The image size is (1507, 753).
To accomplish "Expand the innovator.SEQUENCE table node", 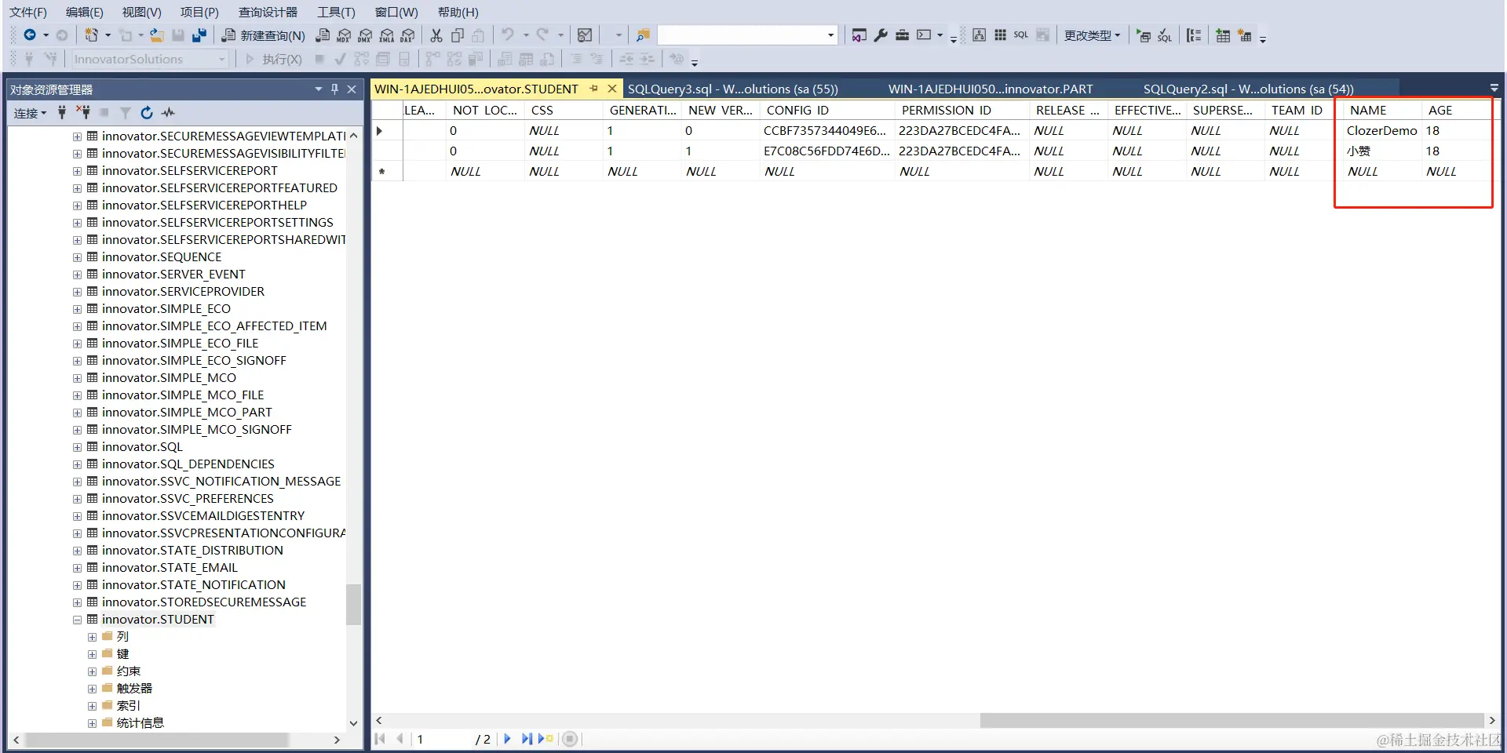I will 77,257.
